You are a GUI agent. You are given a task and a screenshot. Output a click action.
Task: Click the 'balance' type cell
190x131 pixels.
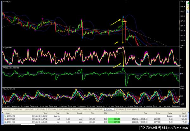57,116
